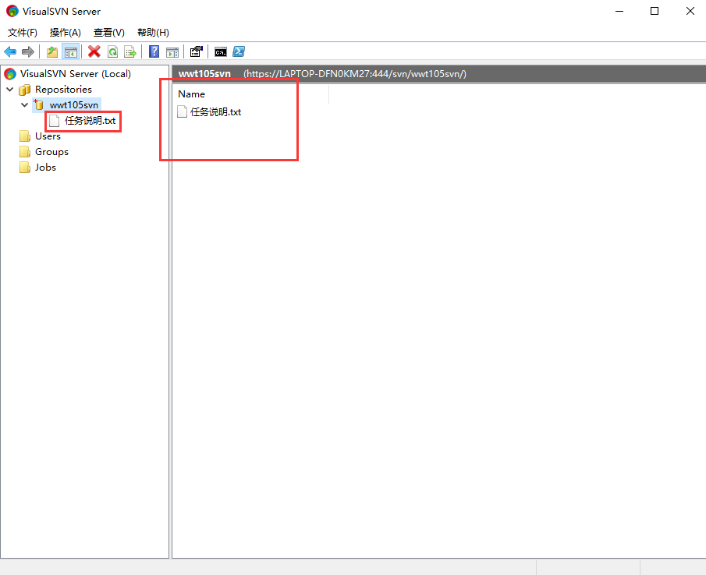
Task: Open the 文件(F) menu
Action: [x=23, y=33]
